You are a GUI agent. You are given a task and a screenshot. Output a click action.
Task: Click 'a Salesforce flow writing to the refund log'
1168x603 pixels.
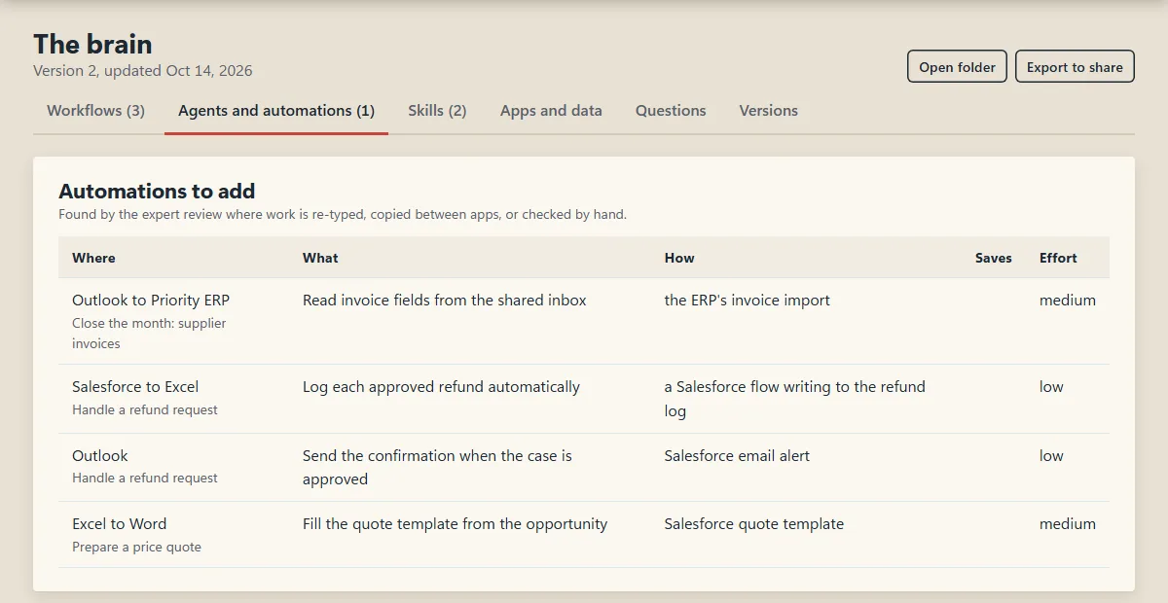(x=795, y=399)
